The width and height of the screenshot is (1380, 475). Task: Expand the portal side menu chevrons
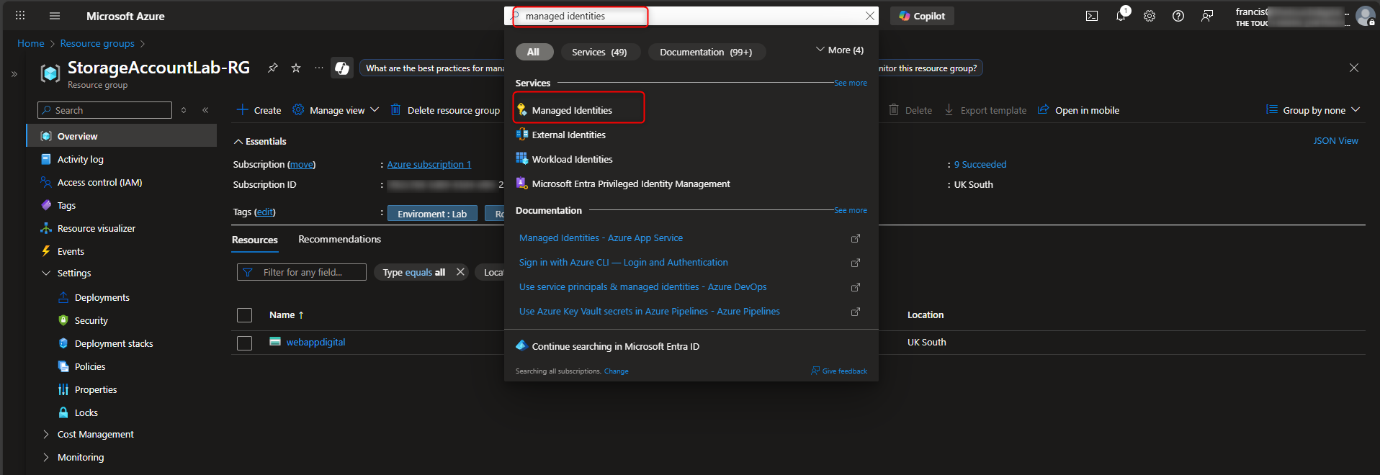[x=14, y=73]
